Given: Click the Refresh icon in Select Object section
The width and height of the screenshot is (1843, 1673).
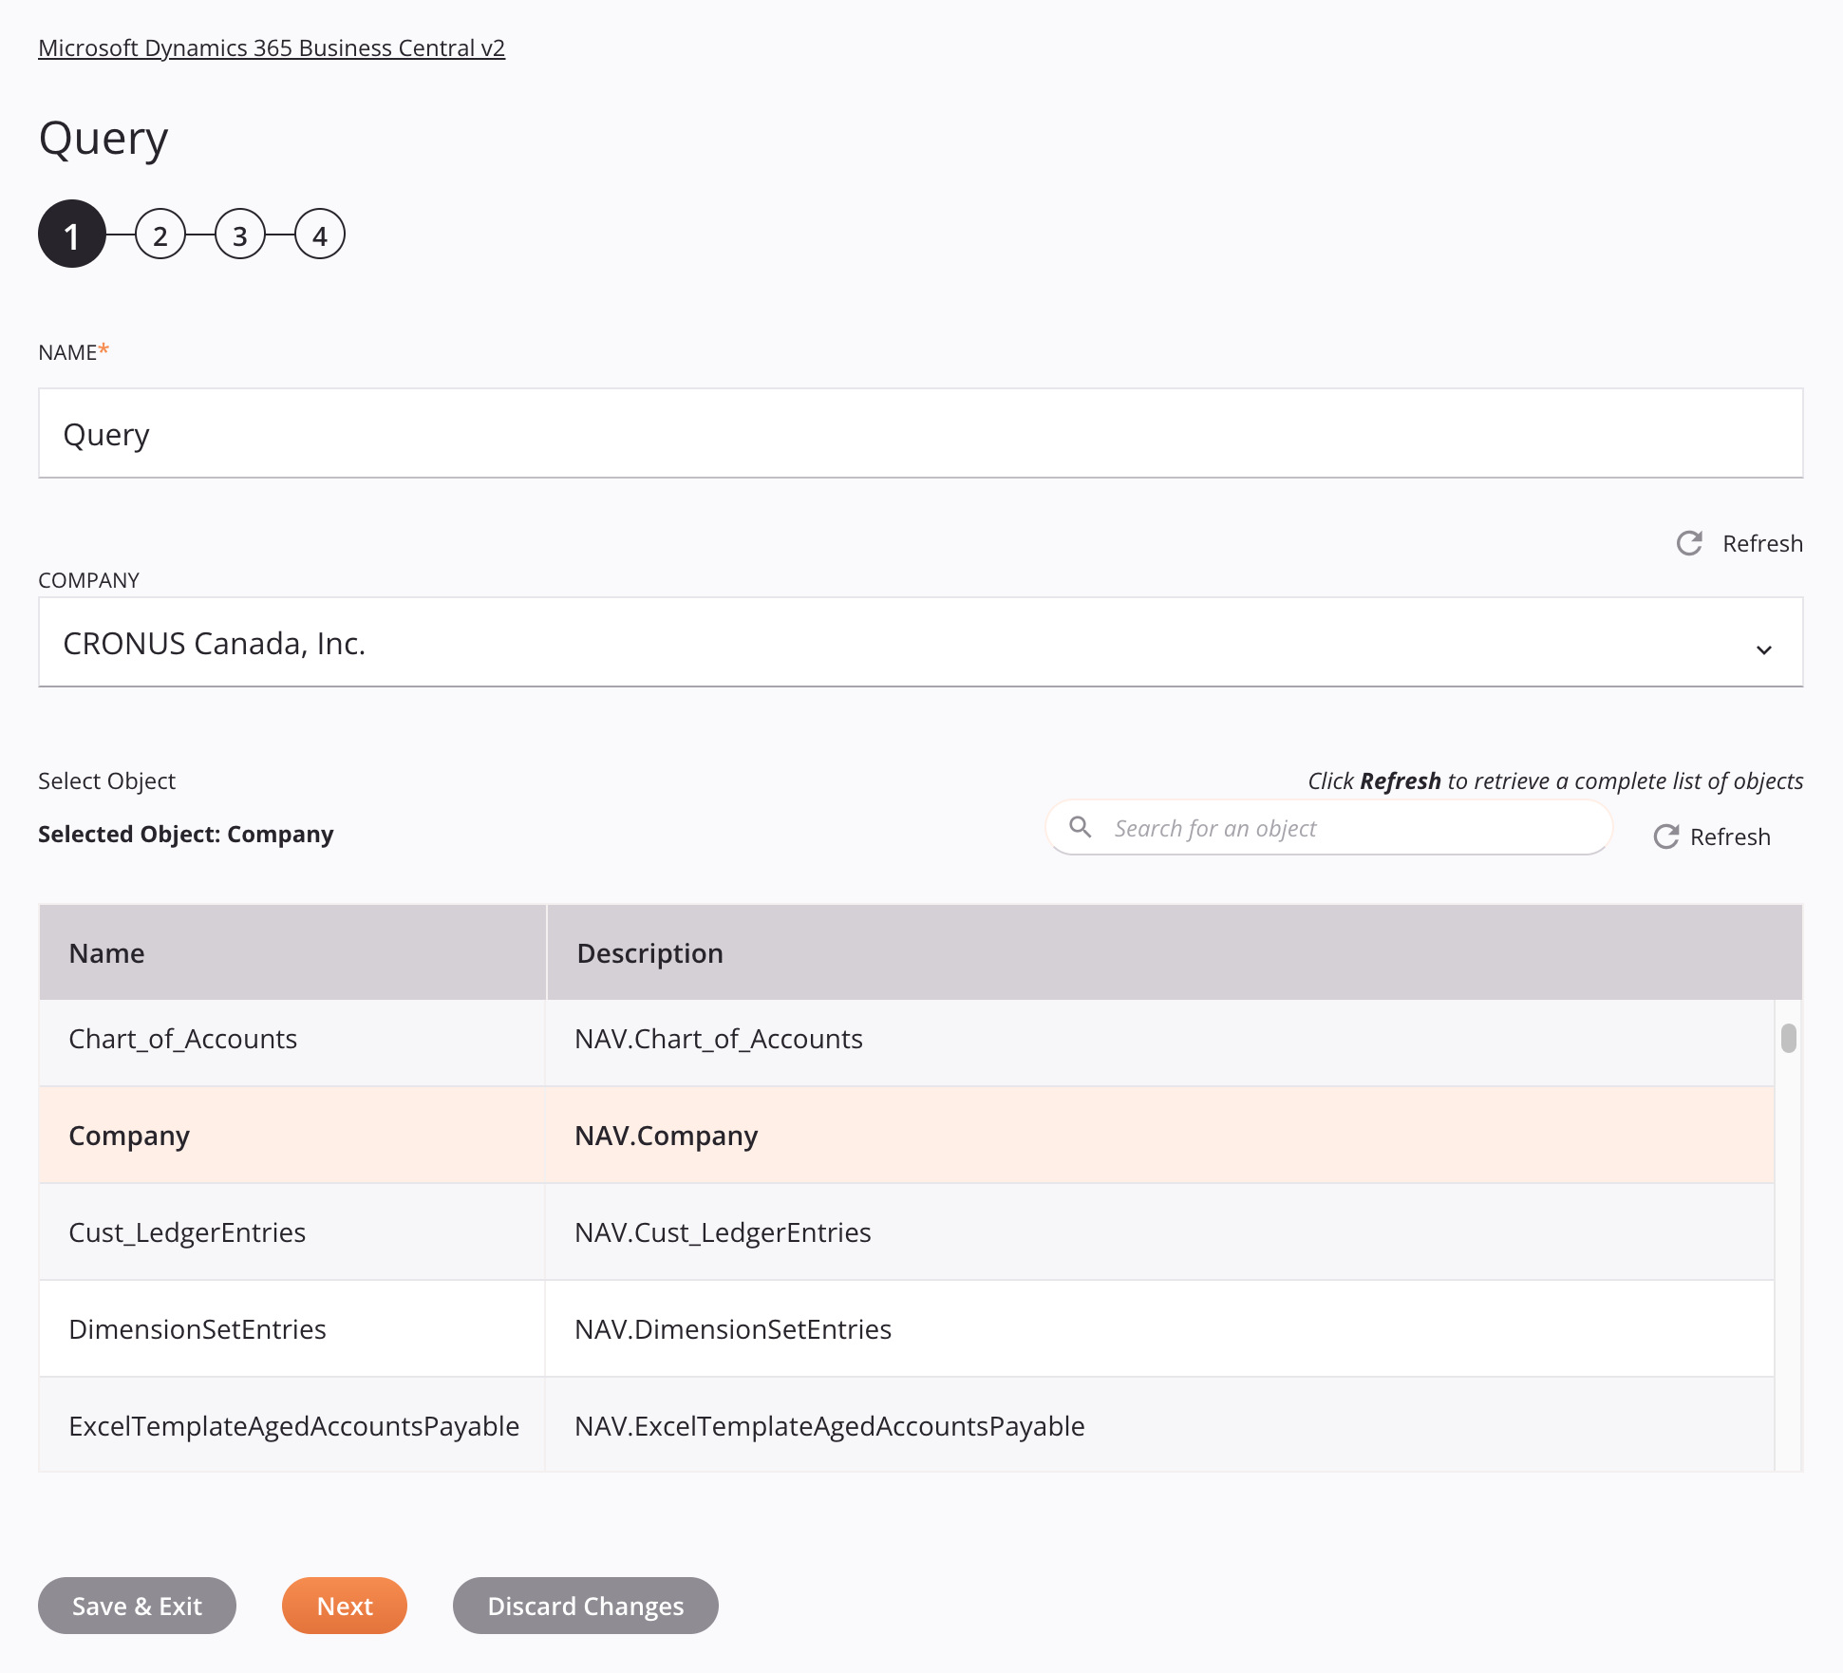Looking at the screenshot, I should (x=1666, y=835).
